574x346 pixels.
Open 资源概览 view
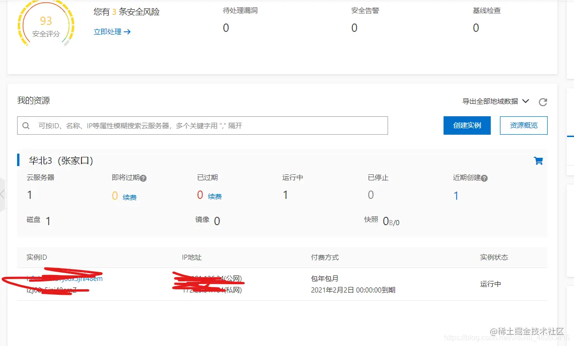coord(523,125)
